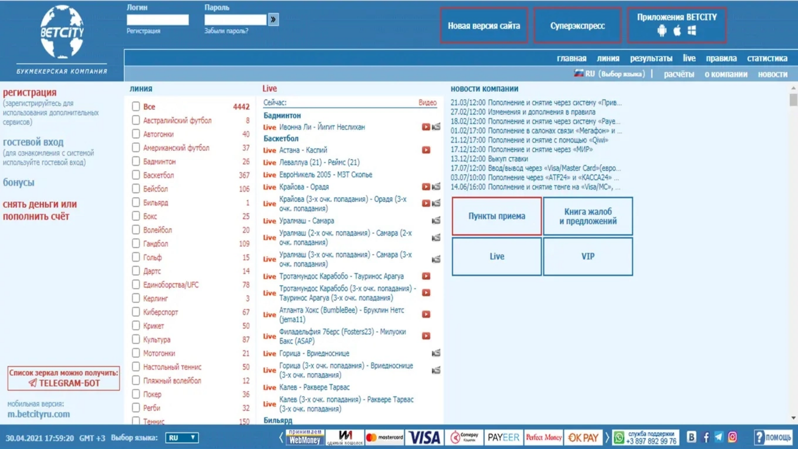Check the Киберспорт checkbox
798x449 pixels.
[x=136, y=312]
